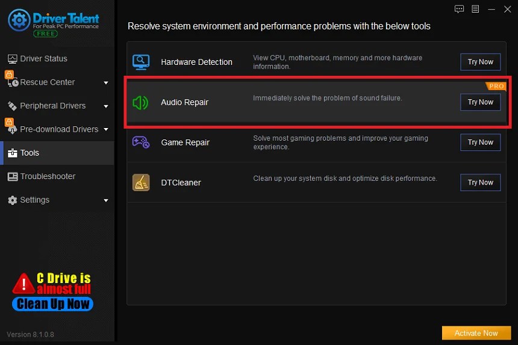Click the Settings gear icon
The image size is (518, 345).
pos(12,200)
